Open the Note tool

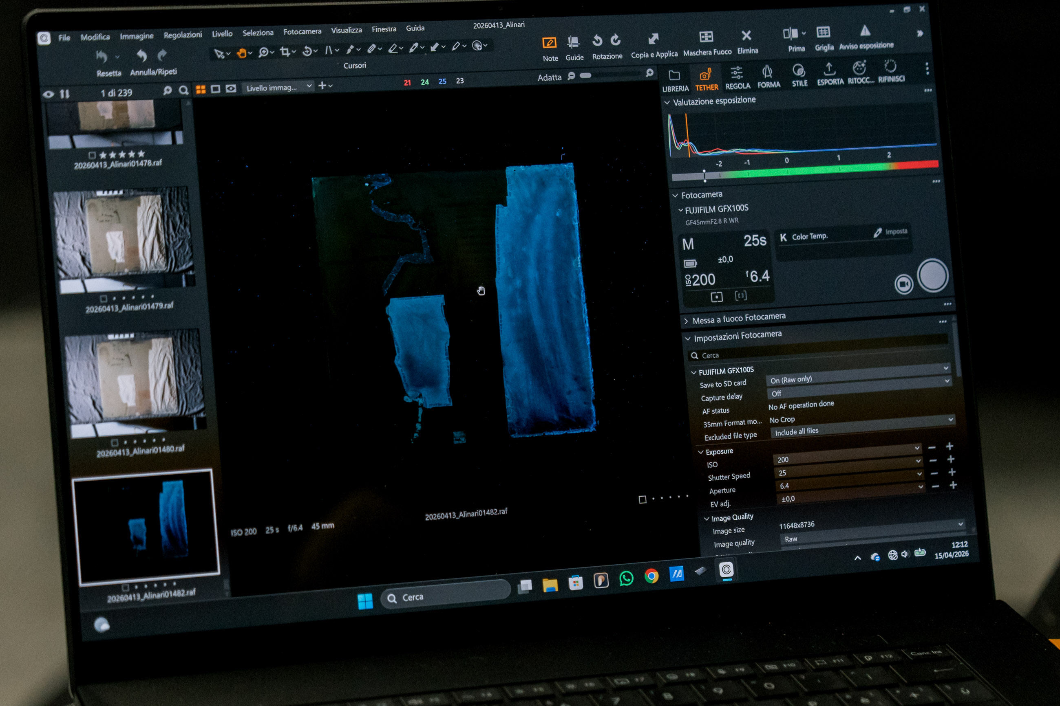coord(549,43)
